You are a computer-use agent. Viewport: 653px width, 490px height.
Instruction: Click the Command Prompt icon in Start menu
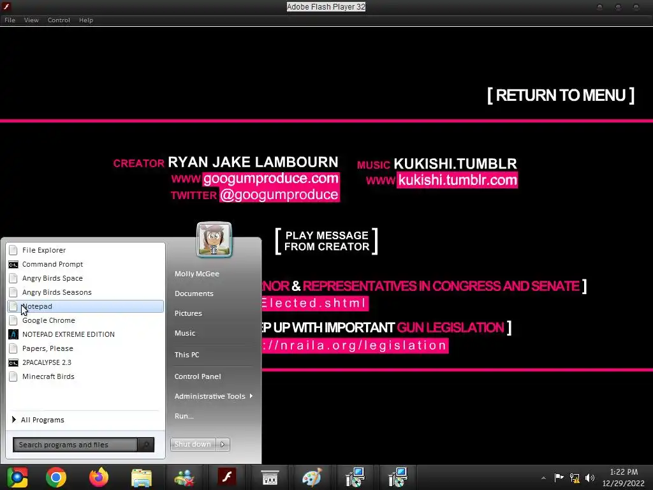[x=13, y=264]
